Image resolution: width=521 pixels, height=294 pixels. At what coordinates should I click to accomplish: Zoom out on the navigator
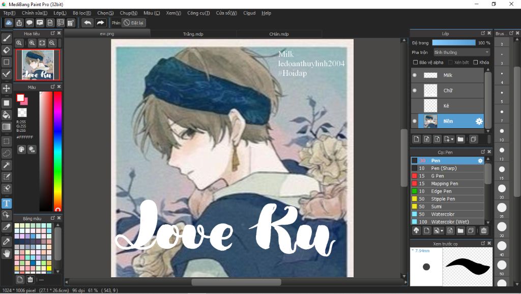(x=52, y=43)
